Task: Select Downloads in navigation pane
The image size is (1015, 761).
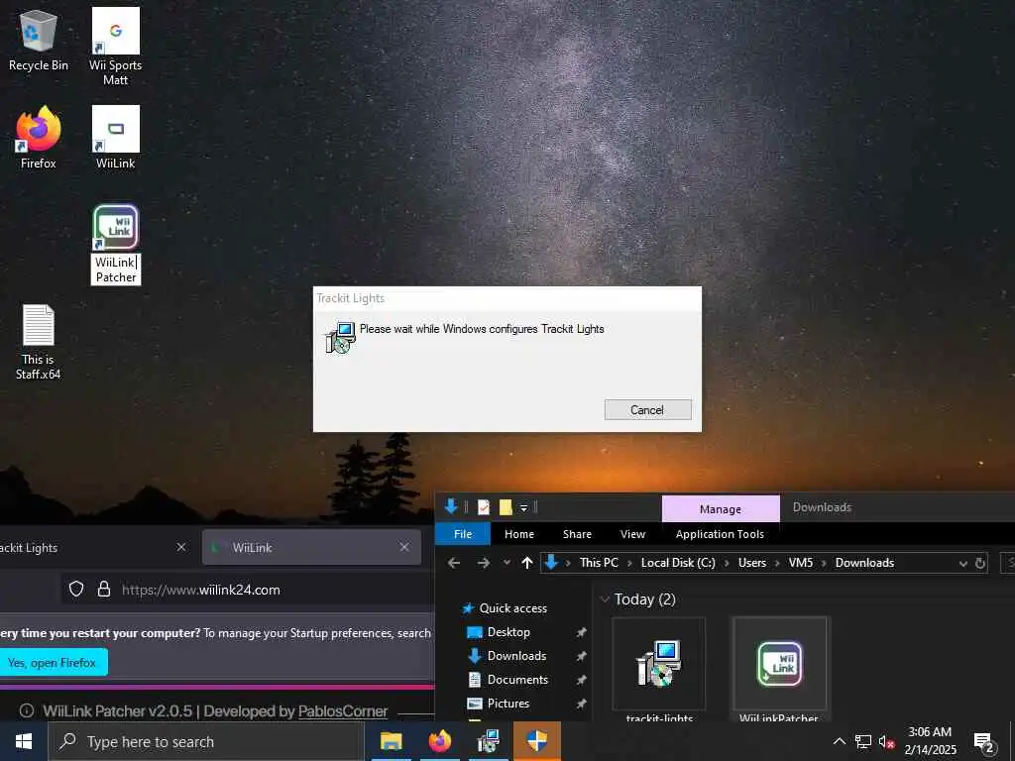Action: click(516, 656)
